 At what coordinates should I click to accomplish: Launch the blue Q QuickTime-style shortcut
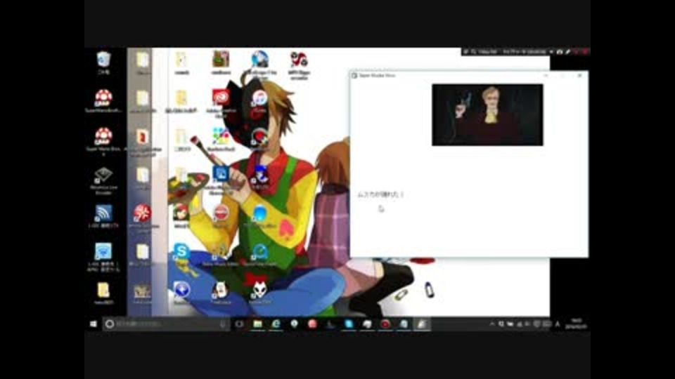[x=259, y=252]
